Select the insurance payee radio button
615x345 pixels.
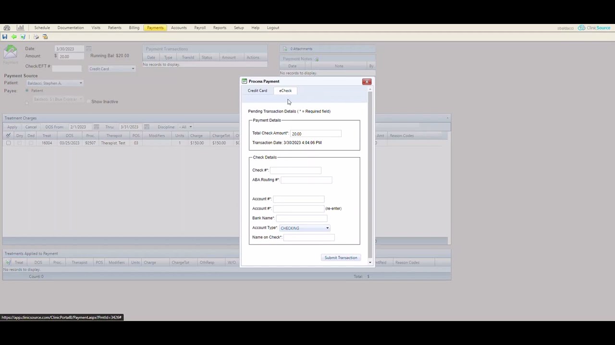point(27,102)
